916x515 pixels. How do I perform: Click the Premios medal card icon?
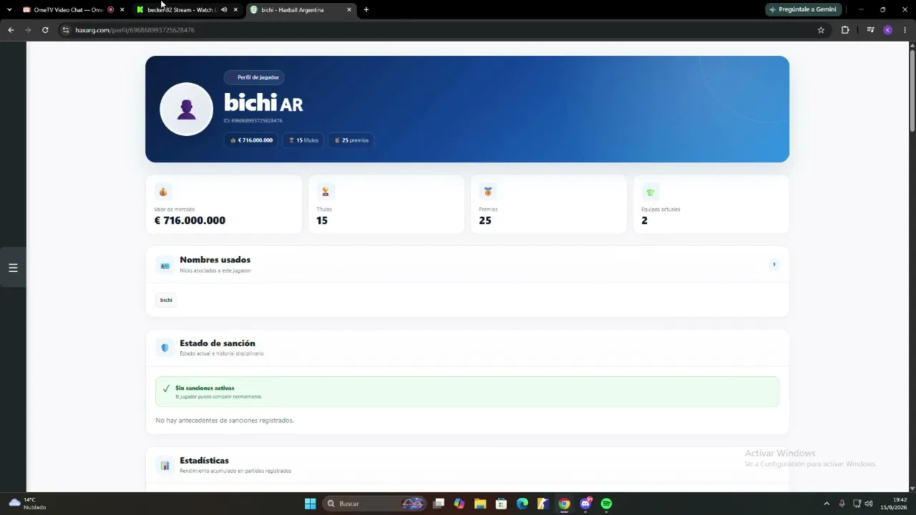click(x=488, y=192)
